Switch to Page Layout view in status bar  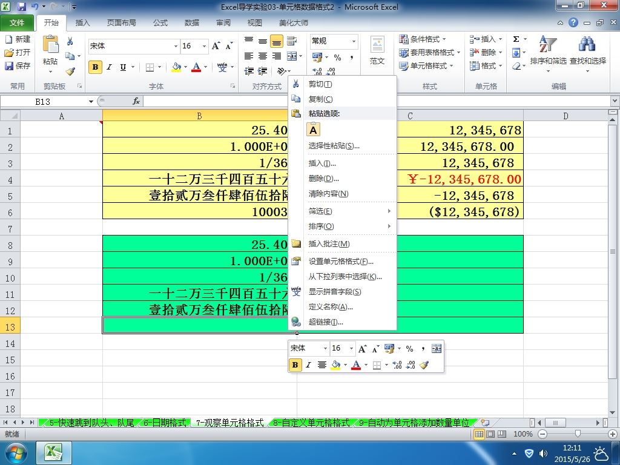pos(490,434)
